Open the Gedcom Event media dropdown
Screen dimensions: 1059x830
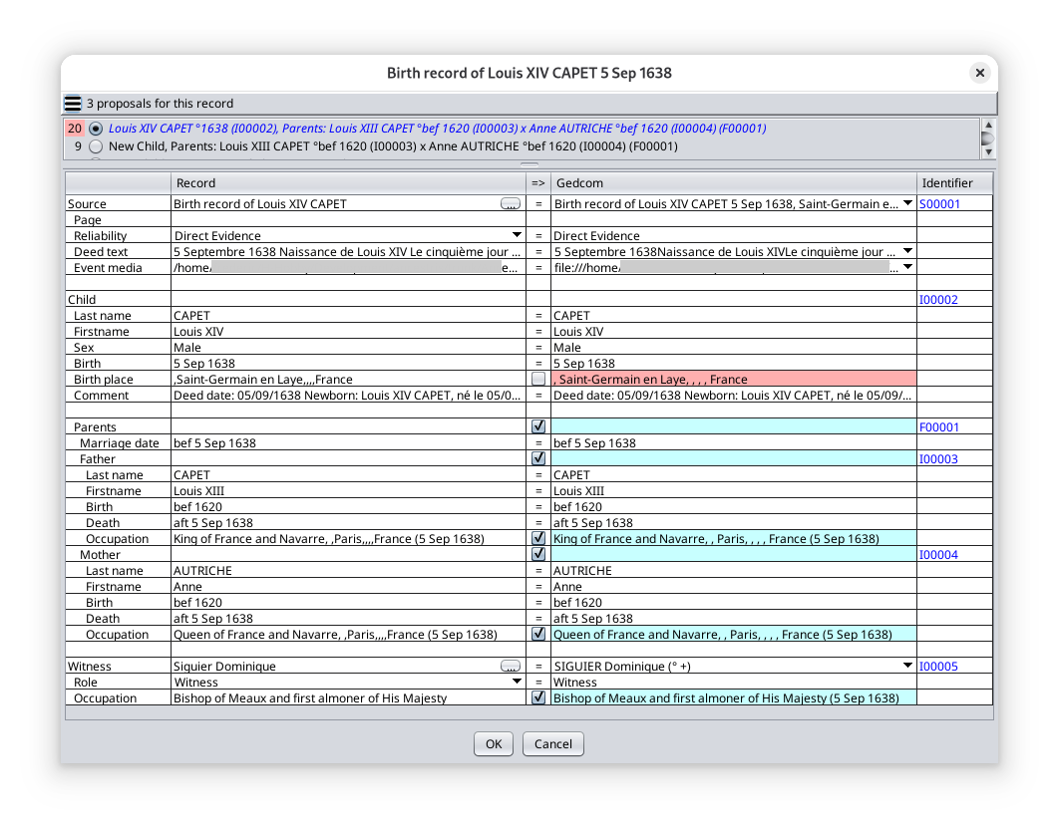907,267
